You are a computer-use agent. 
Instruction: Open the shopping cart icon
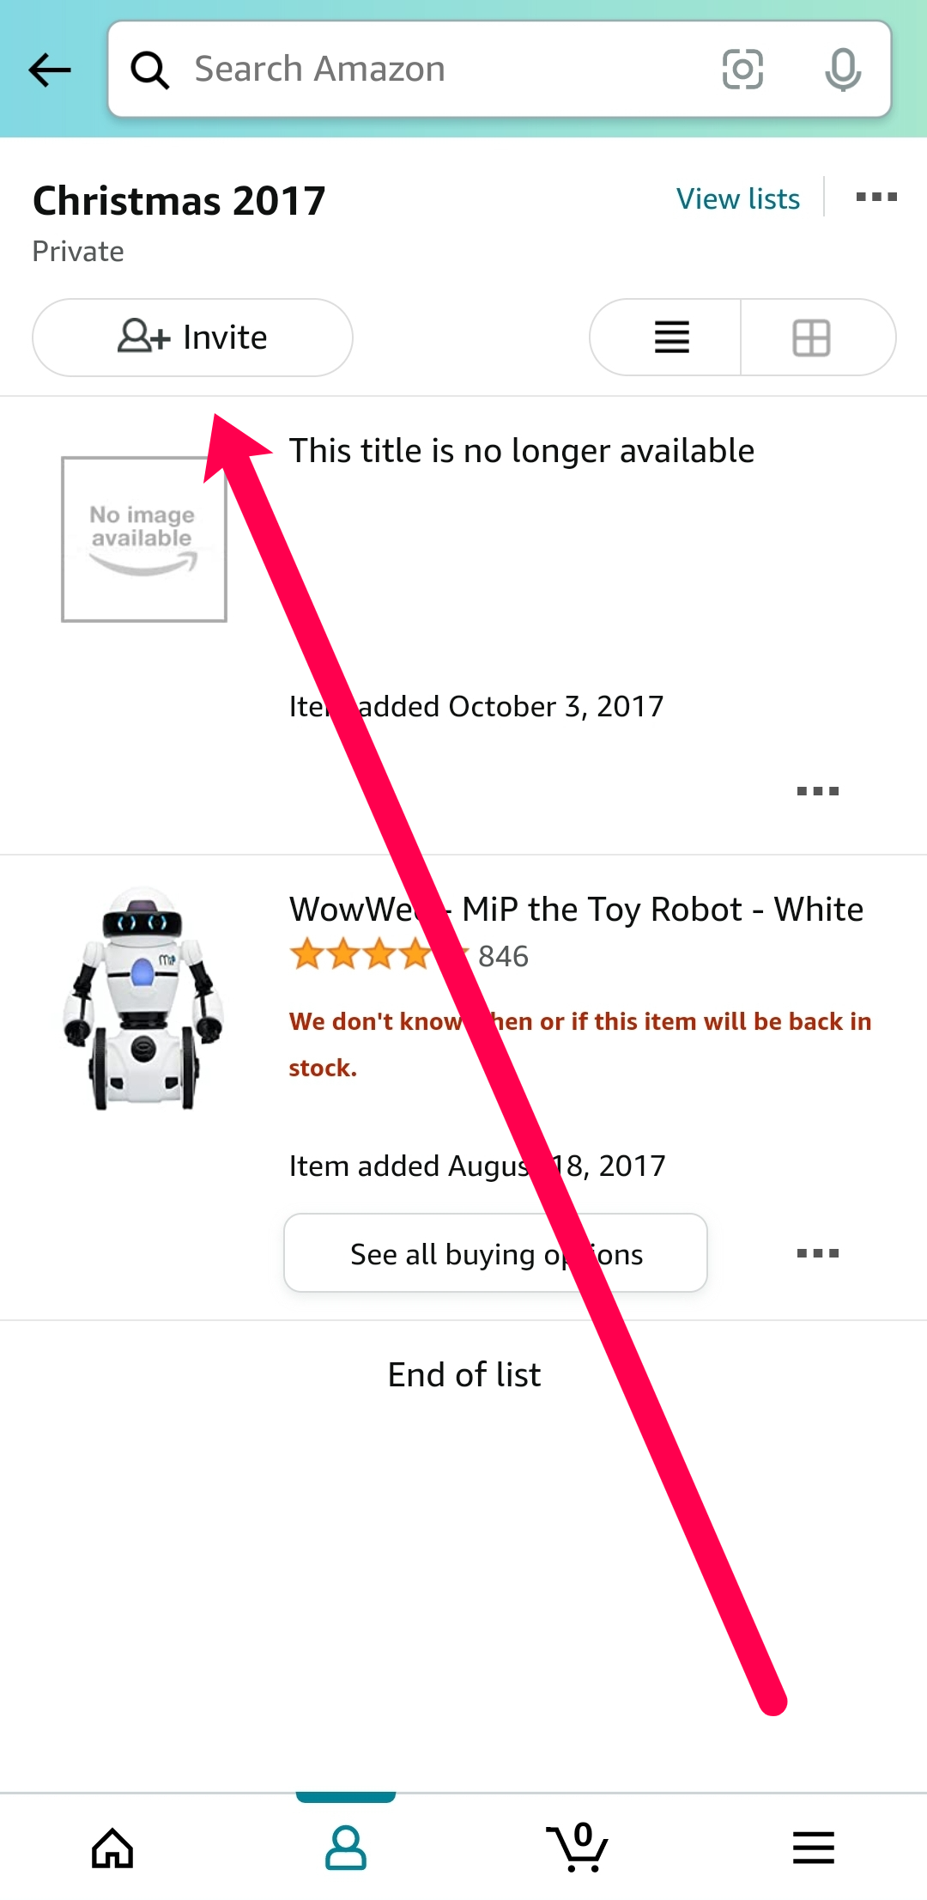(578, 1847)
